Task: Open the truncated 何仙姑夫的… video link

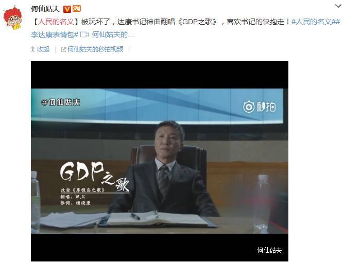Action: coord(113,34)
